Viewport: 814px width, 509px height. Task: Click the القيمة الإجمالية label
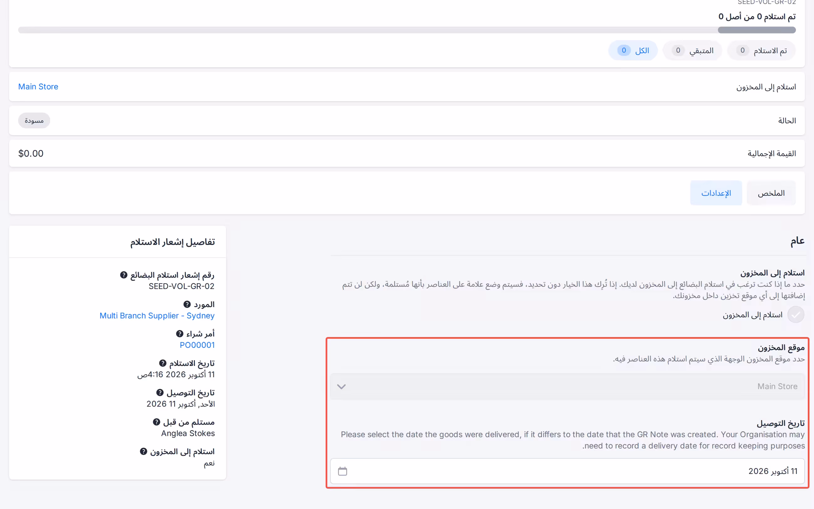[772, 153]
